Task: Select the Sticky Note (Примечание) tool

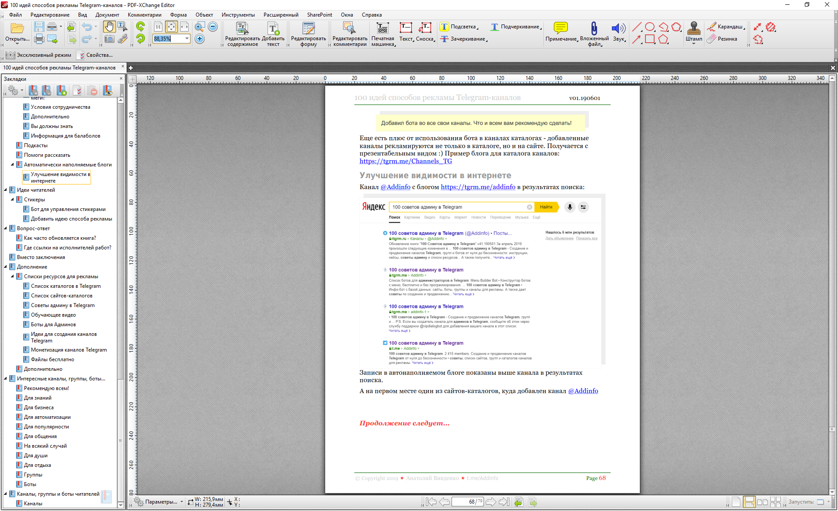Action: pos(561,31)
